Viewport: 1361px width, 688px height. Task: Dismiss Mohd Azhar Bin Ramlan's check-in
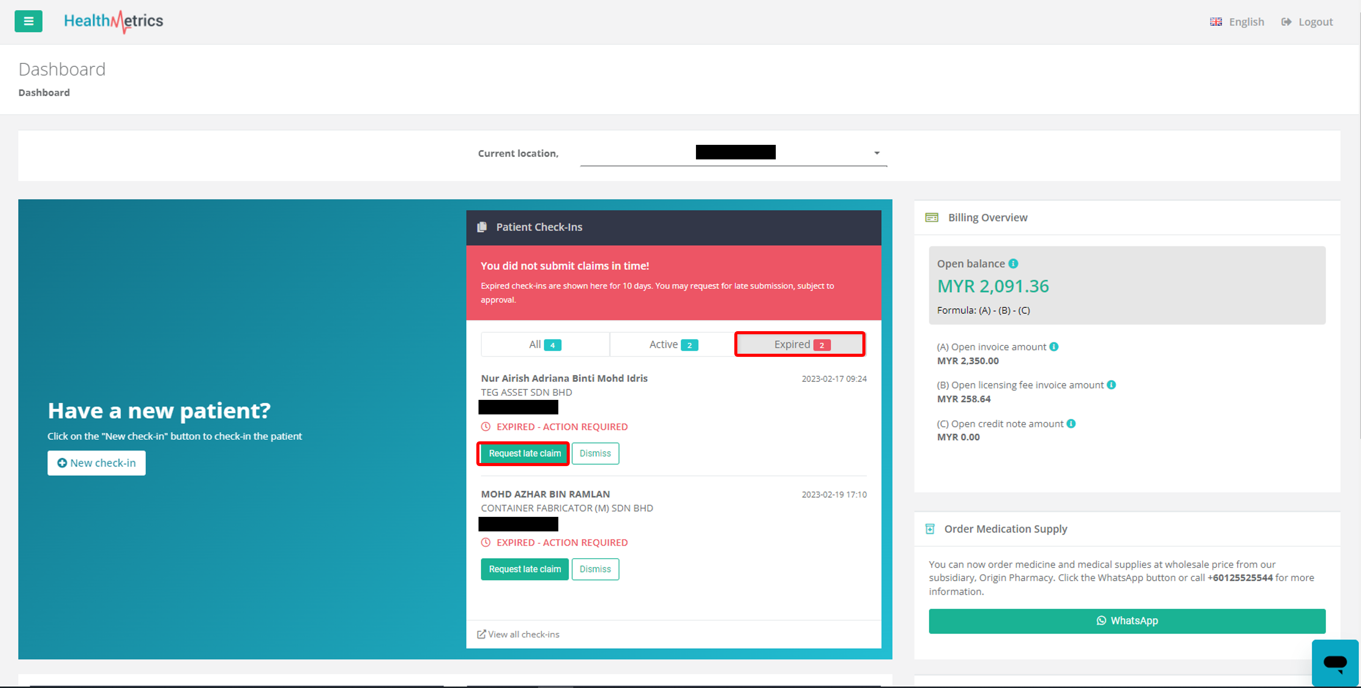coord(595,569)
